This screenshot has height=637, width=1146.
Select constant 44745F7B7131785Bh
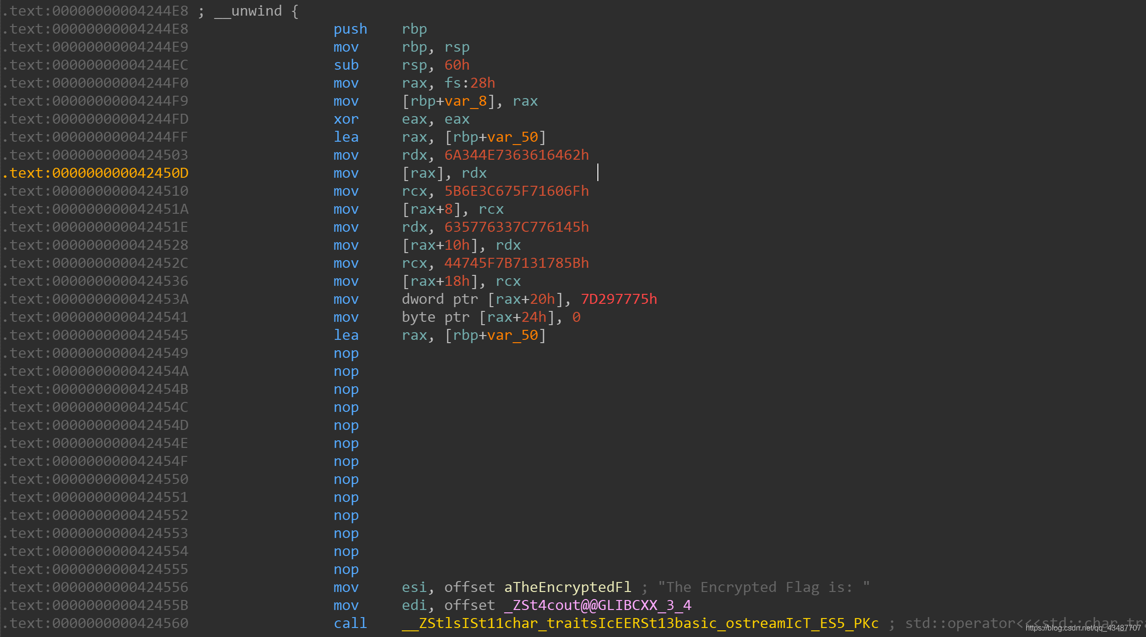click(516, 263)
